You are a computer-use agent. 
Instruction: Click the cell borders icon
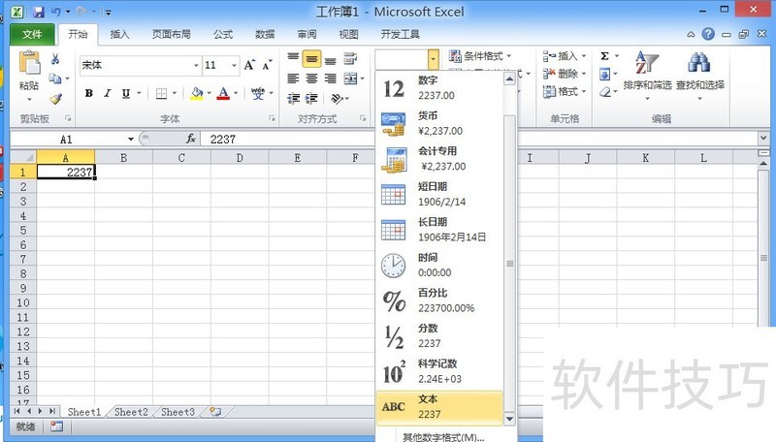pyautogui.click(x=161, y=93)
